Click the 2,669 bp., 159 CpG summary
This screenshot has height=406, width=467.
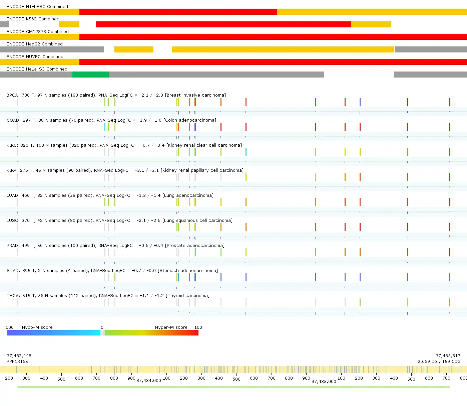pos(439,362)
